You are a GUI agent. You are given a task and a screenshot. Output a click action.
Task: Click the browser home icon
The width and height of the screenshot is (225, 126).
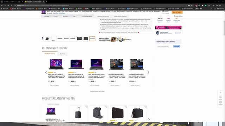coord(11,6)
